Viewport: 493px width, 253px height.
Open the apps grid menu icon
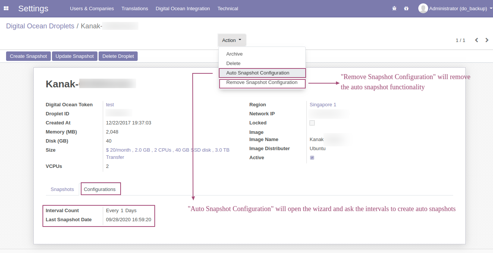[6, 8]
